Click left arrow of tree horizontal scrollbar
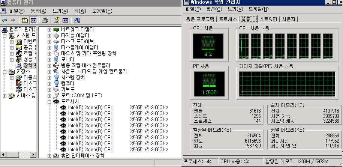 tap(3, 155)
